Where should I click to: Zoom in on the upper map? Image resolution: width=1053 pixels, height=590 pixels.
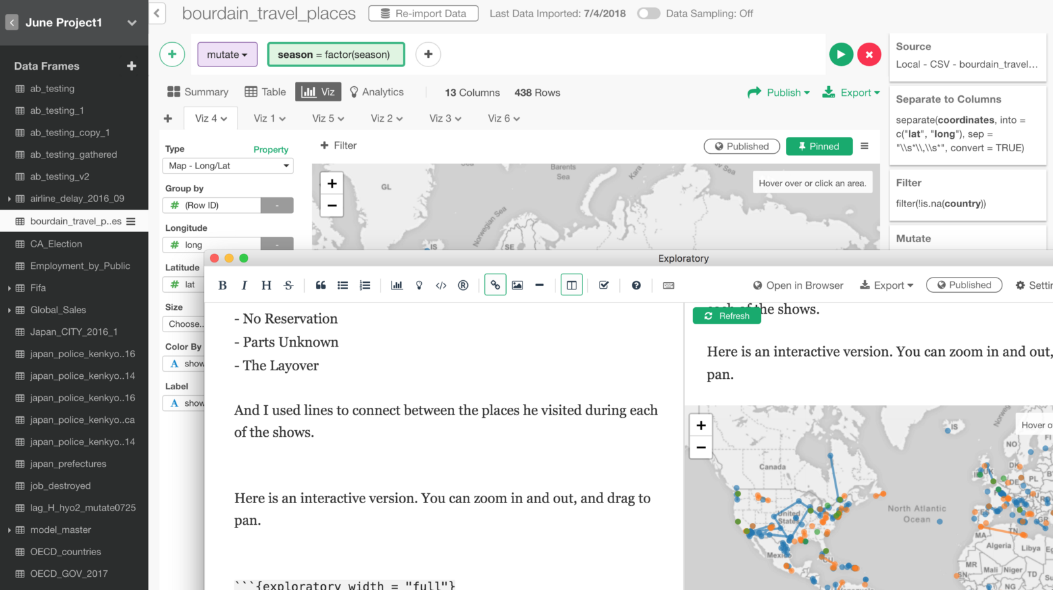[x=332, y=184]
